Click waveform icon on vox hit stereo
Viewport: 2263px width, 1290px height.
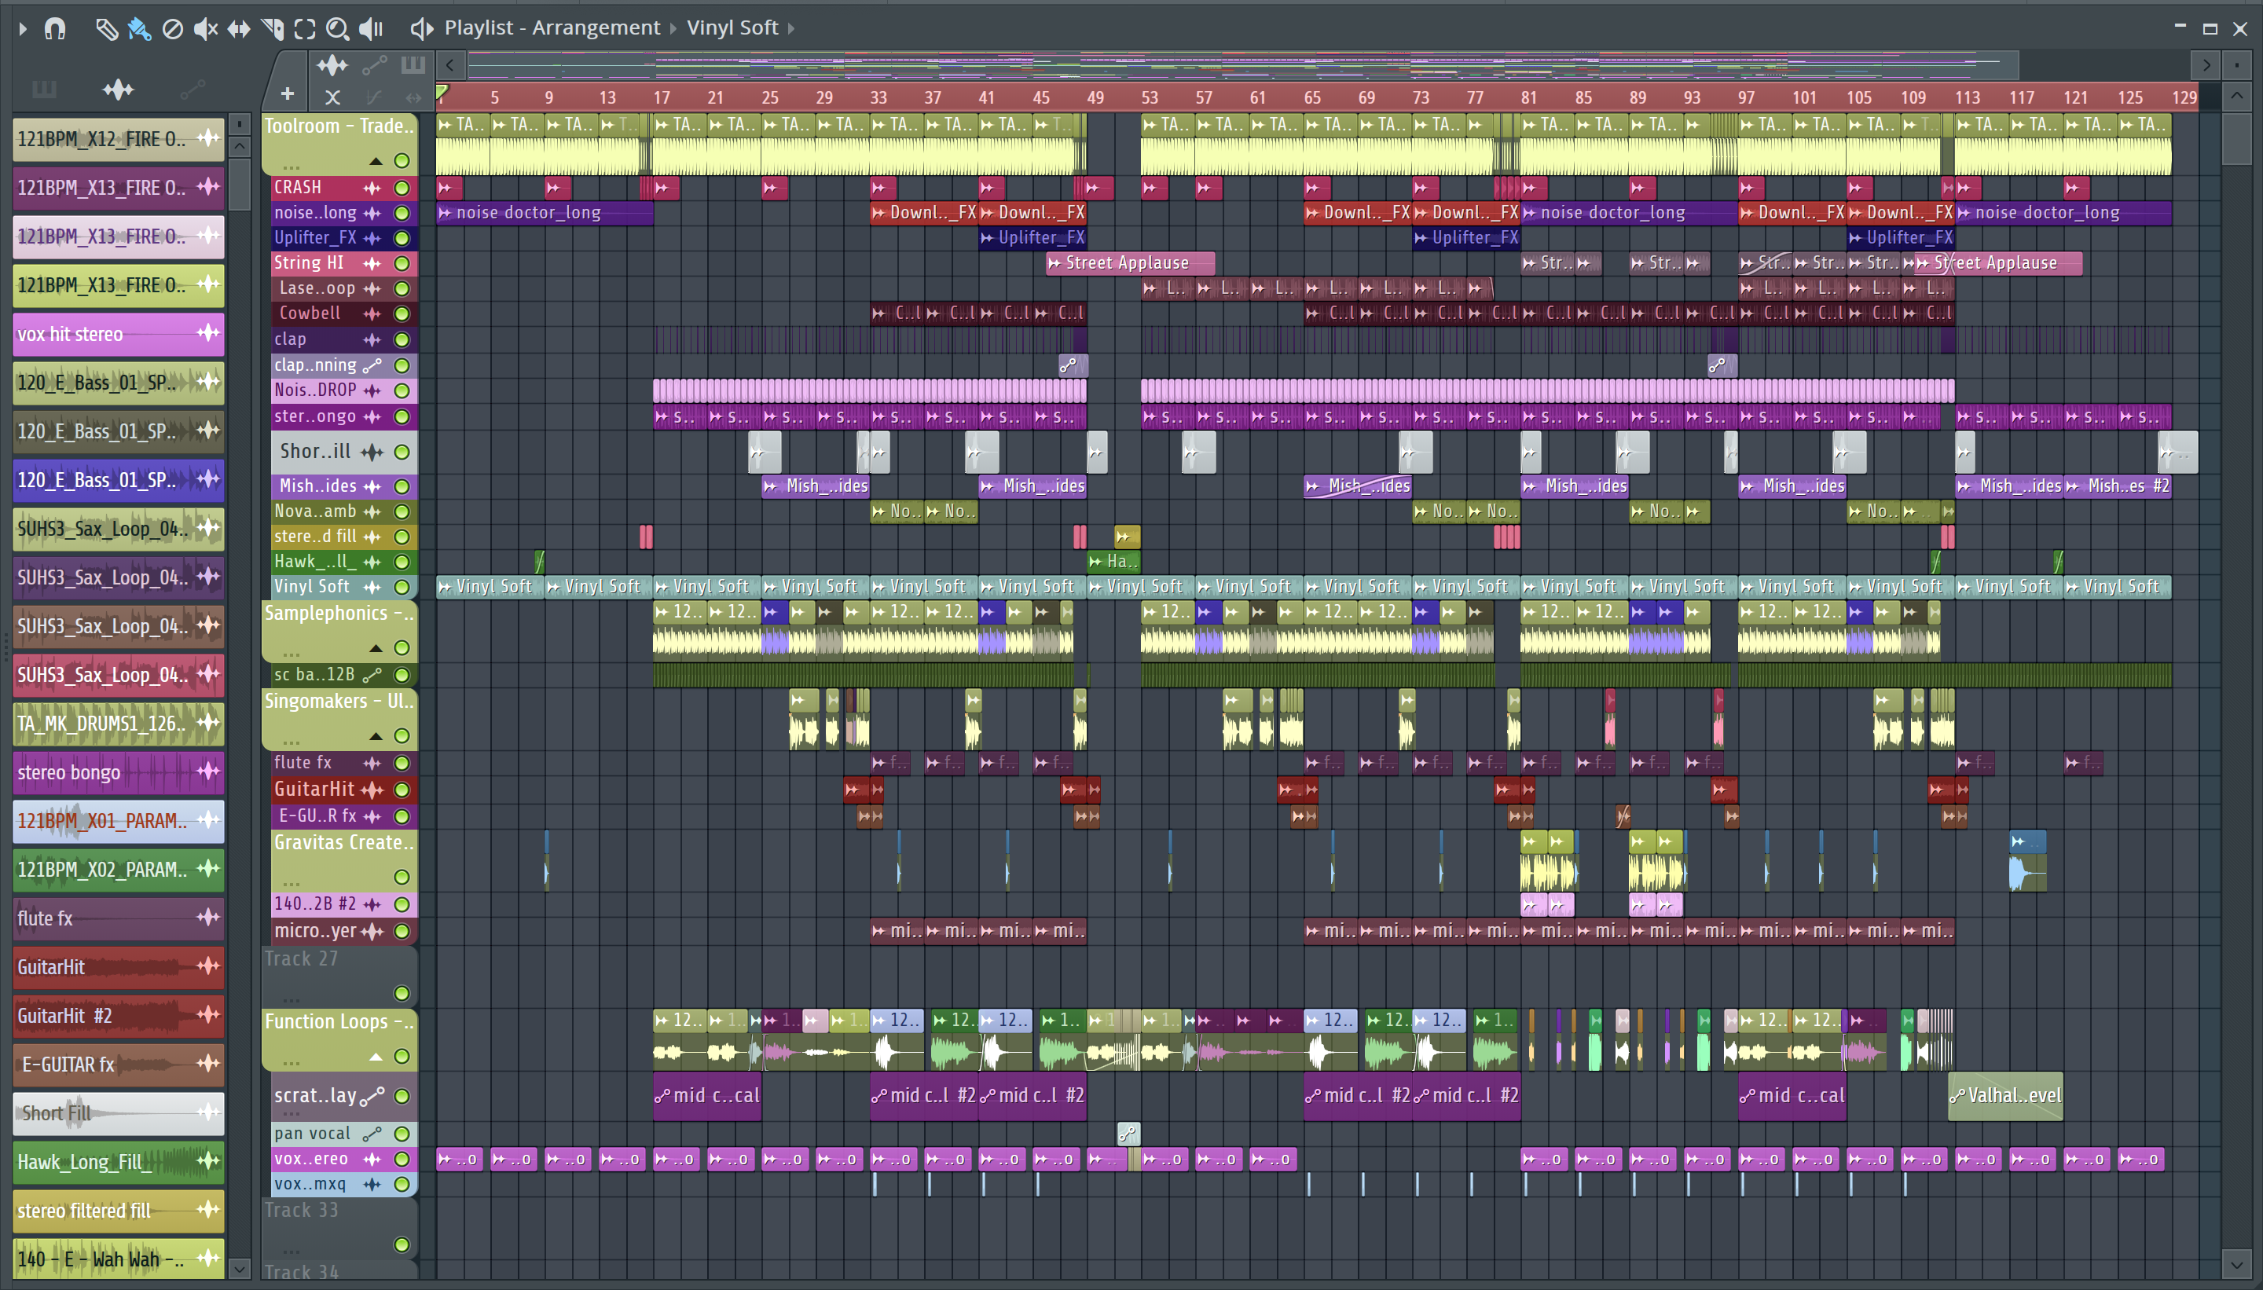[x=208, y=333]
